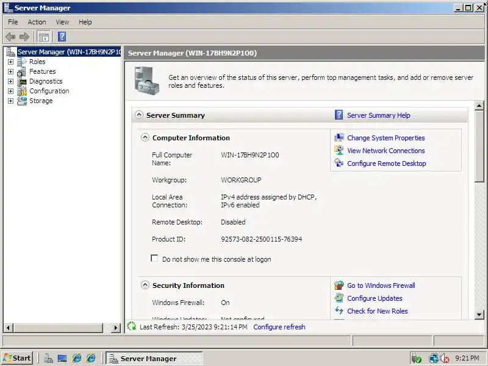Click the Show Desktop quick launch icon
This screenshot has width=488, height=366.
click(62, 359)
